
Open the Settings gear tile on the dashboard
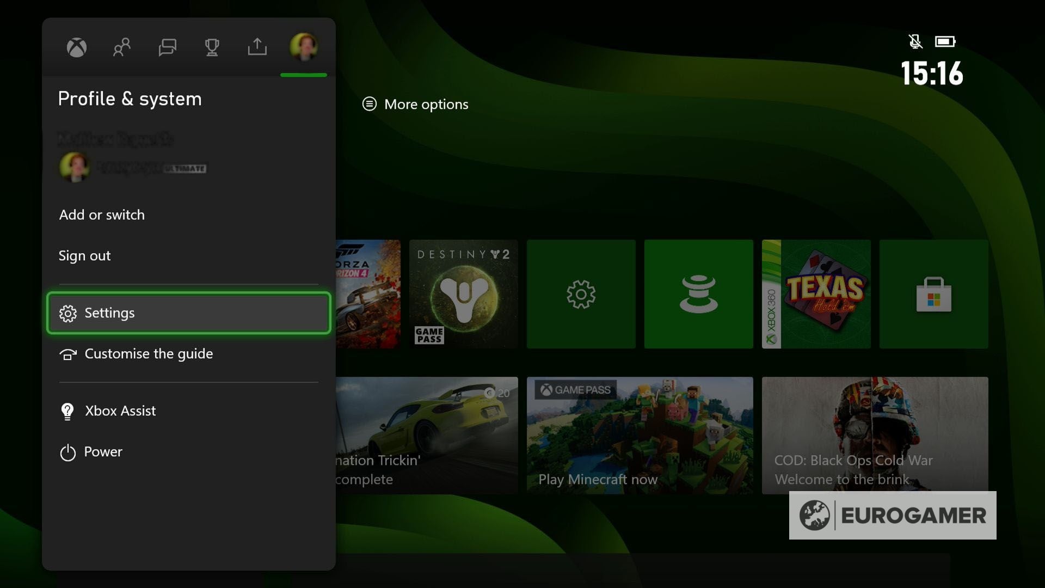pos(581,294)
